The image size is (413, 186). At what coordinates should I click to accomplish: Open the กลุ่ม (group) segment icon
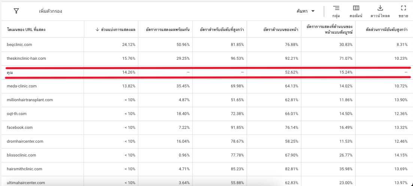pos(336,8)
